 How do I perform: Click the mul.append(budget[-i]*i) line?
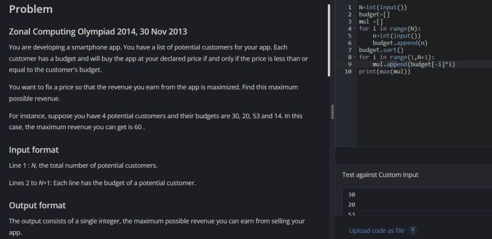(413, 64)
